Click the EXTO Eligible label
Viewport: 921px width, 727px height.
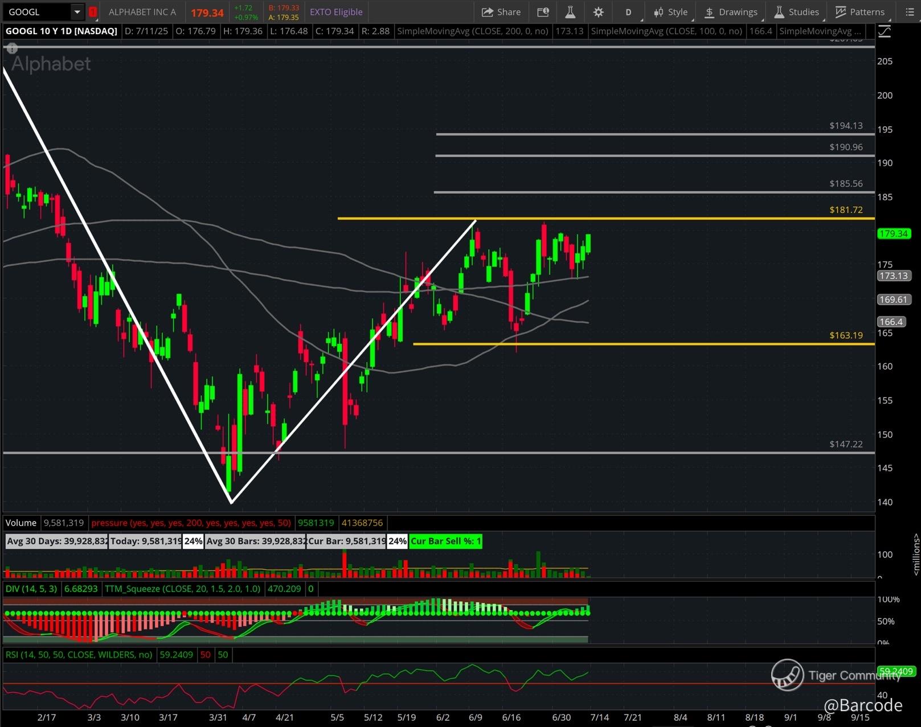(336, 12)
